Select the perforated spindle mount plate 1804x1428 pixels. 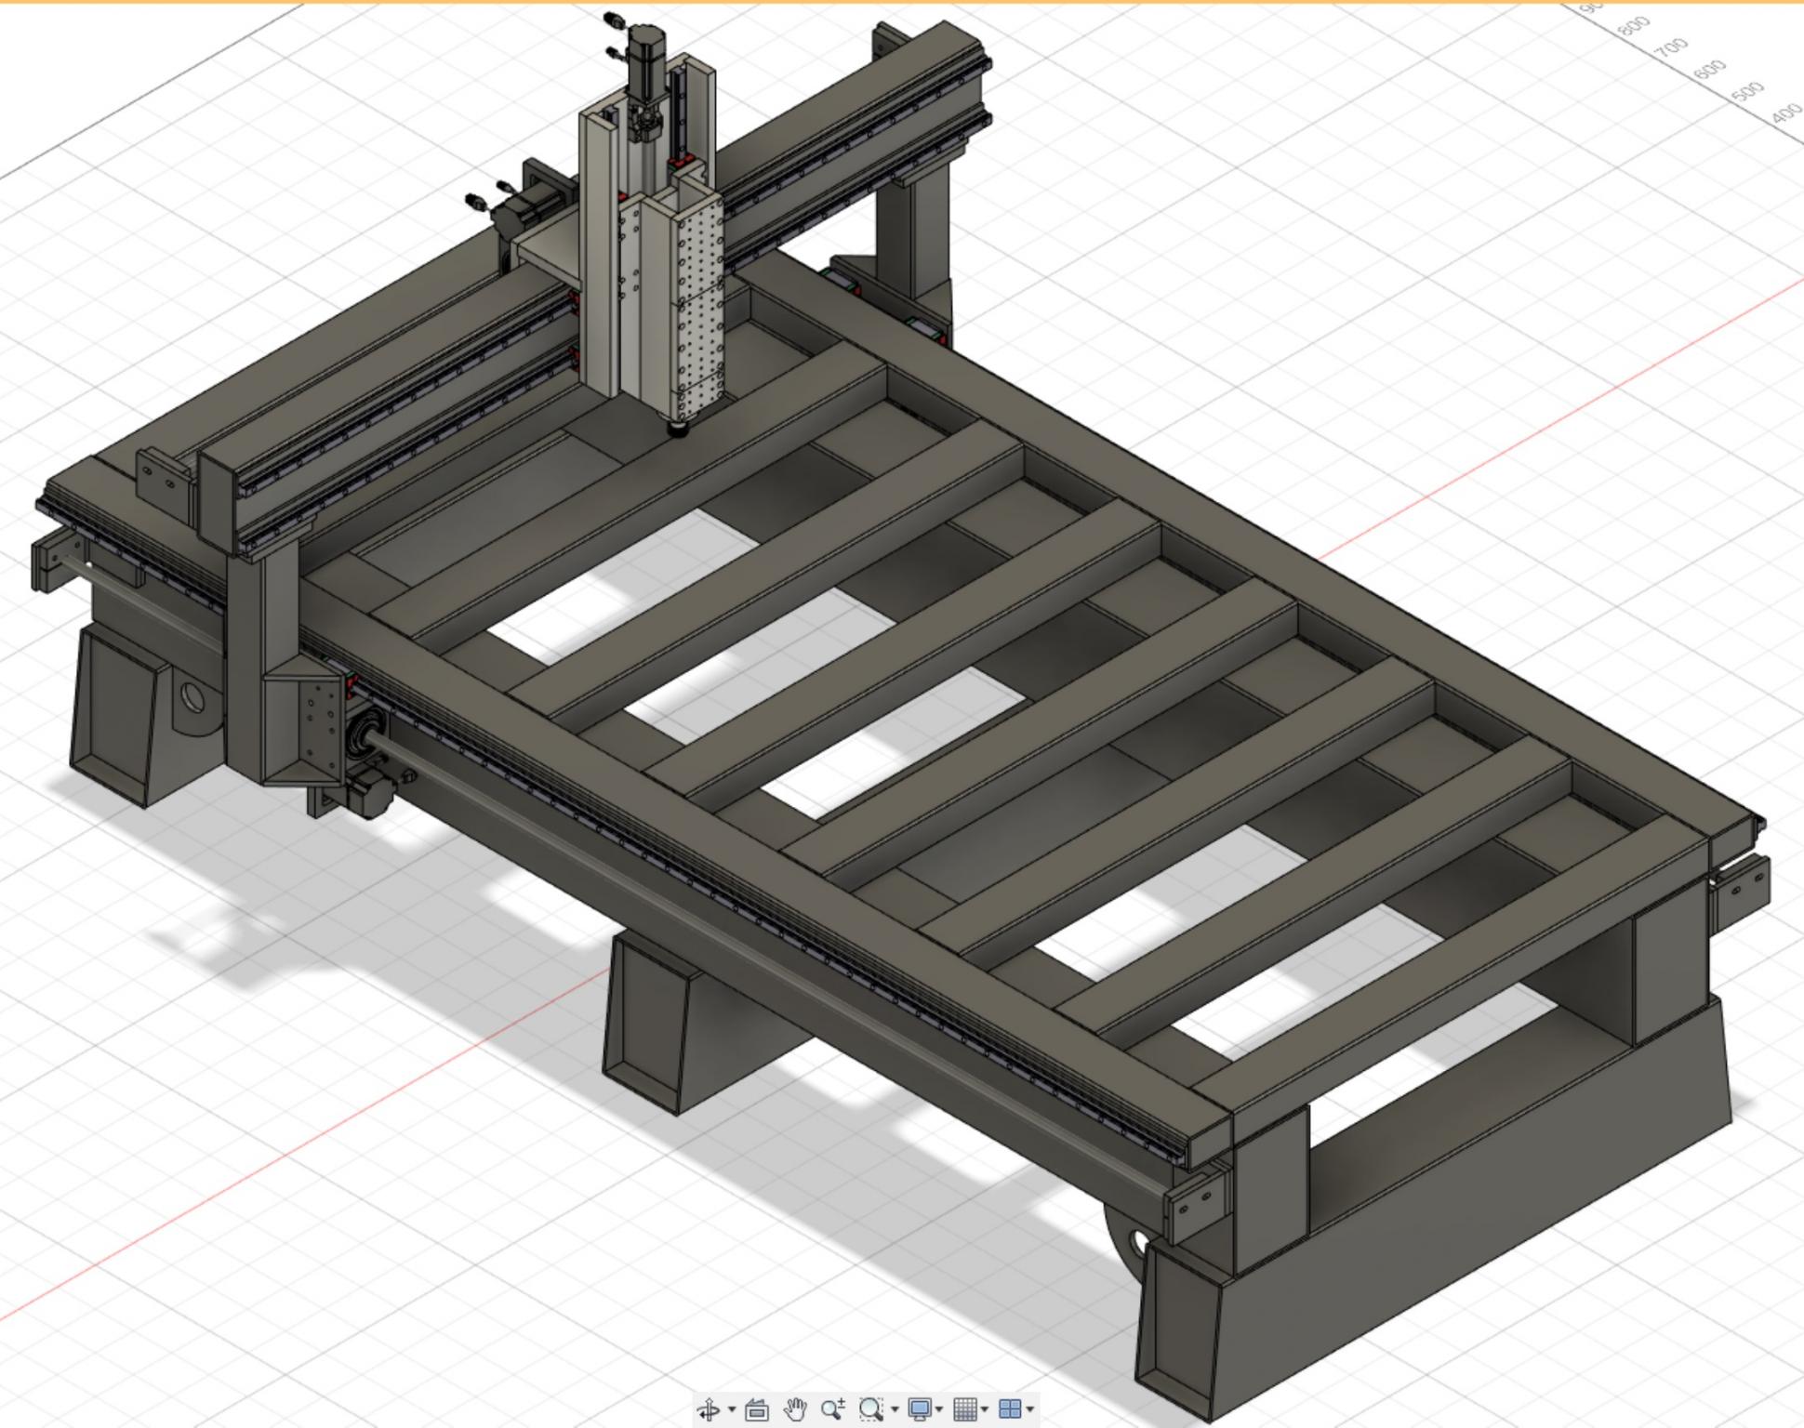tap(700, 307)
